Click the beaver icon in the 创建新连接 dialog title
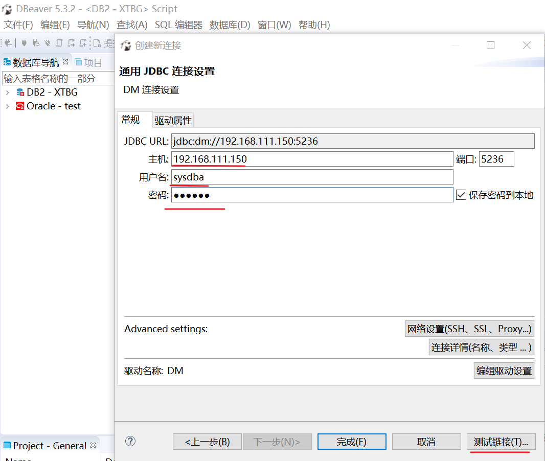 coord(126,45)
